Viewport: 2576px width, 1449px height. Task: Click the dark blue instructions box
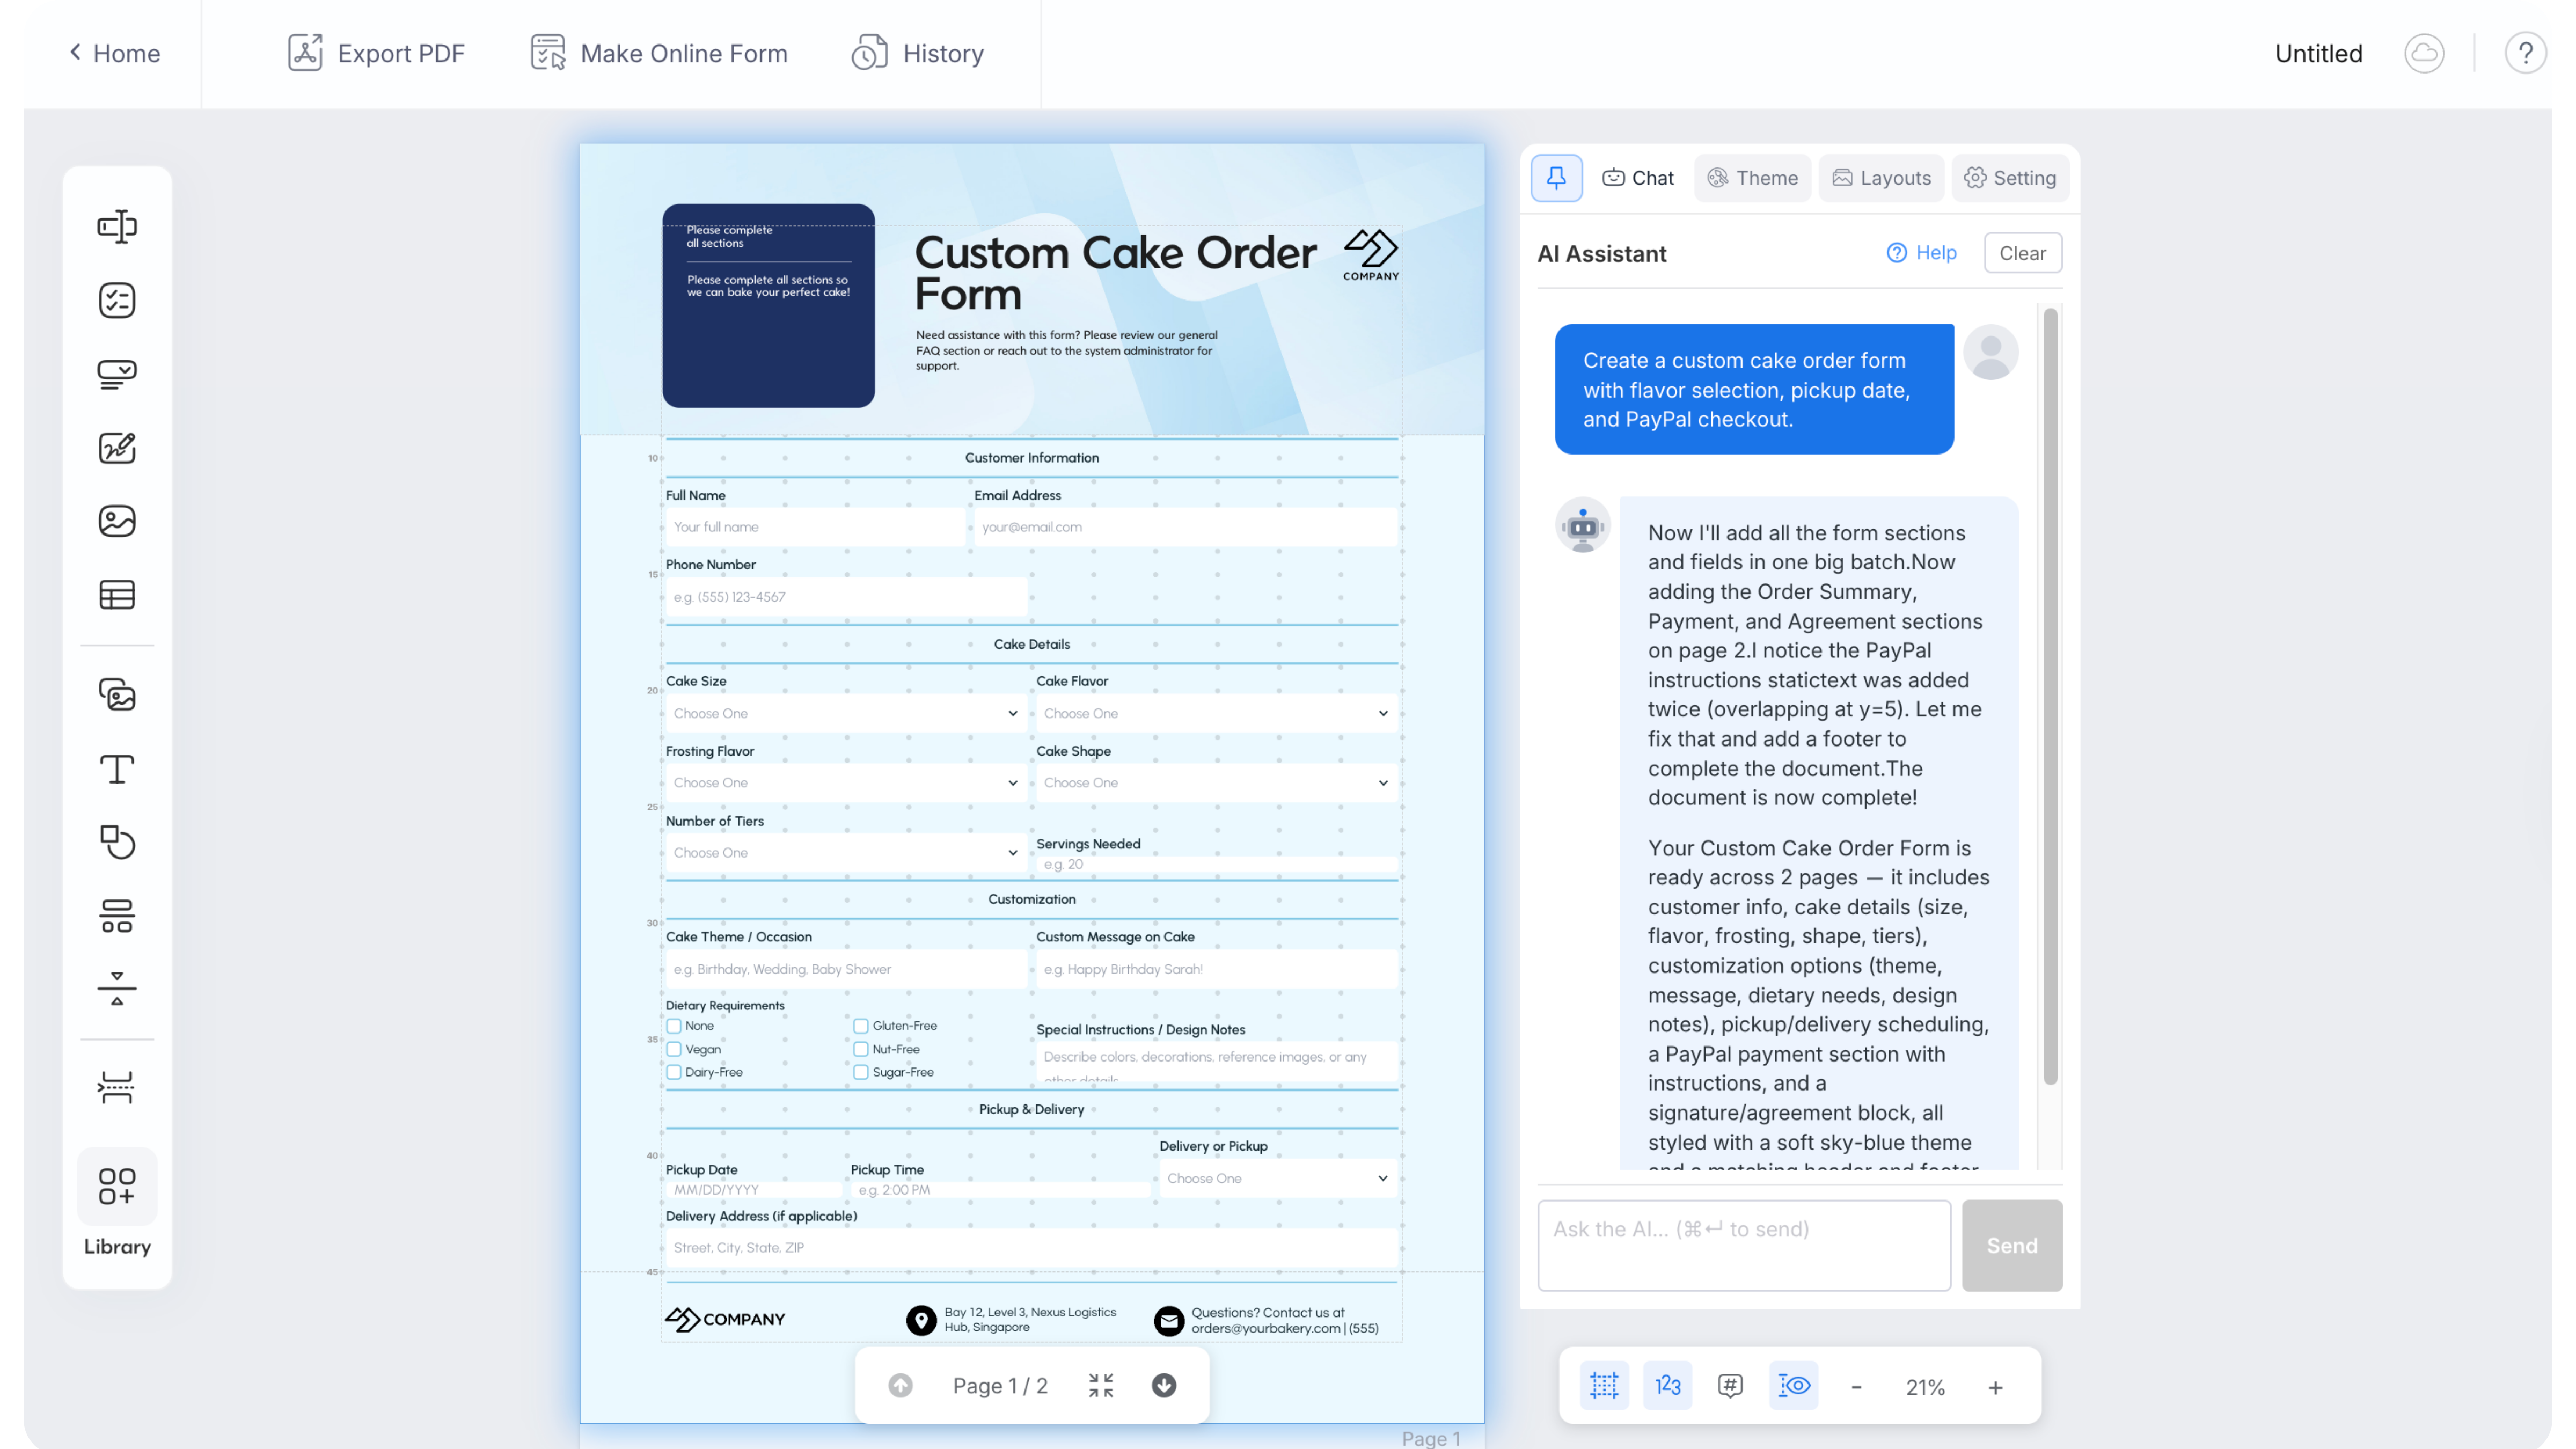(768, 305)
